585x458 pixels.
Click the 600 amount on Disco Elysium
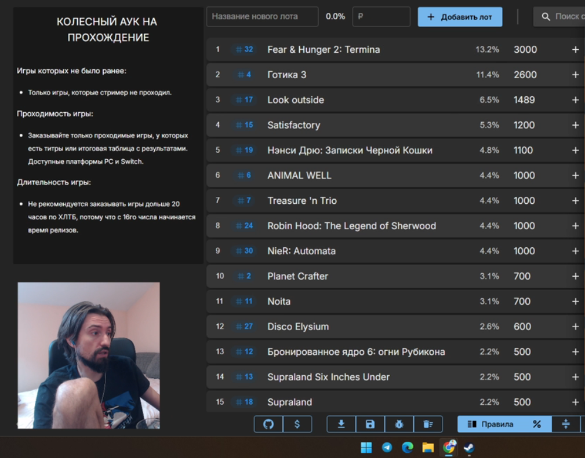[522, 327]
